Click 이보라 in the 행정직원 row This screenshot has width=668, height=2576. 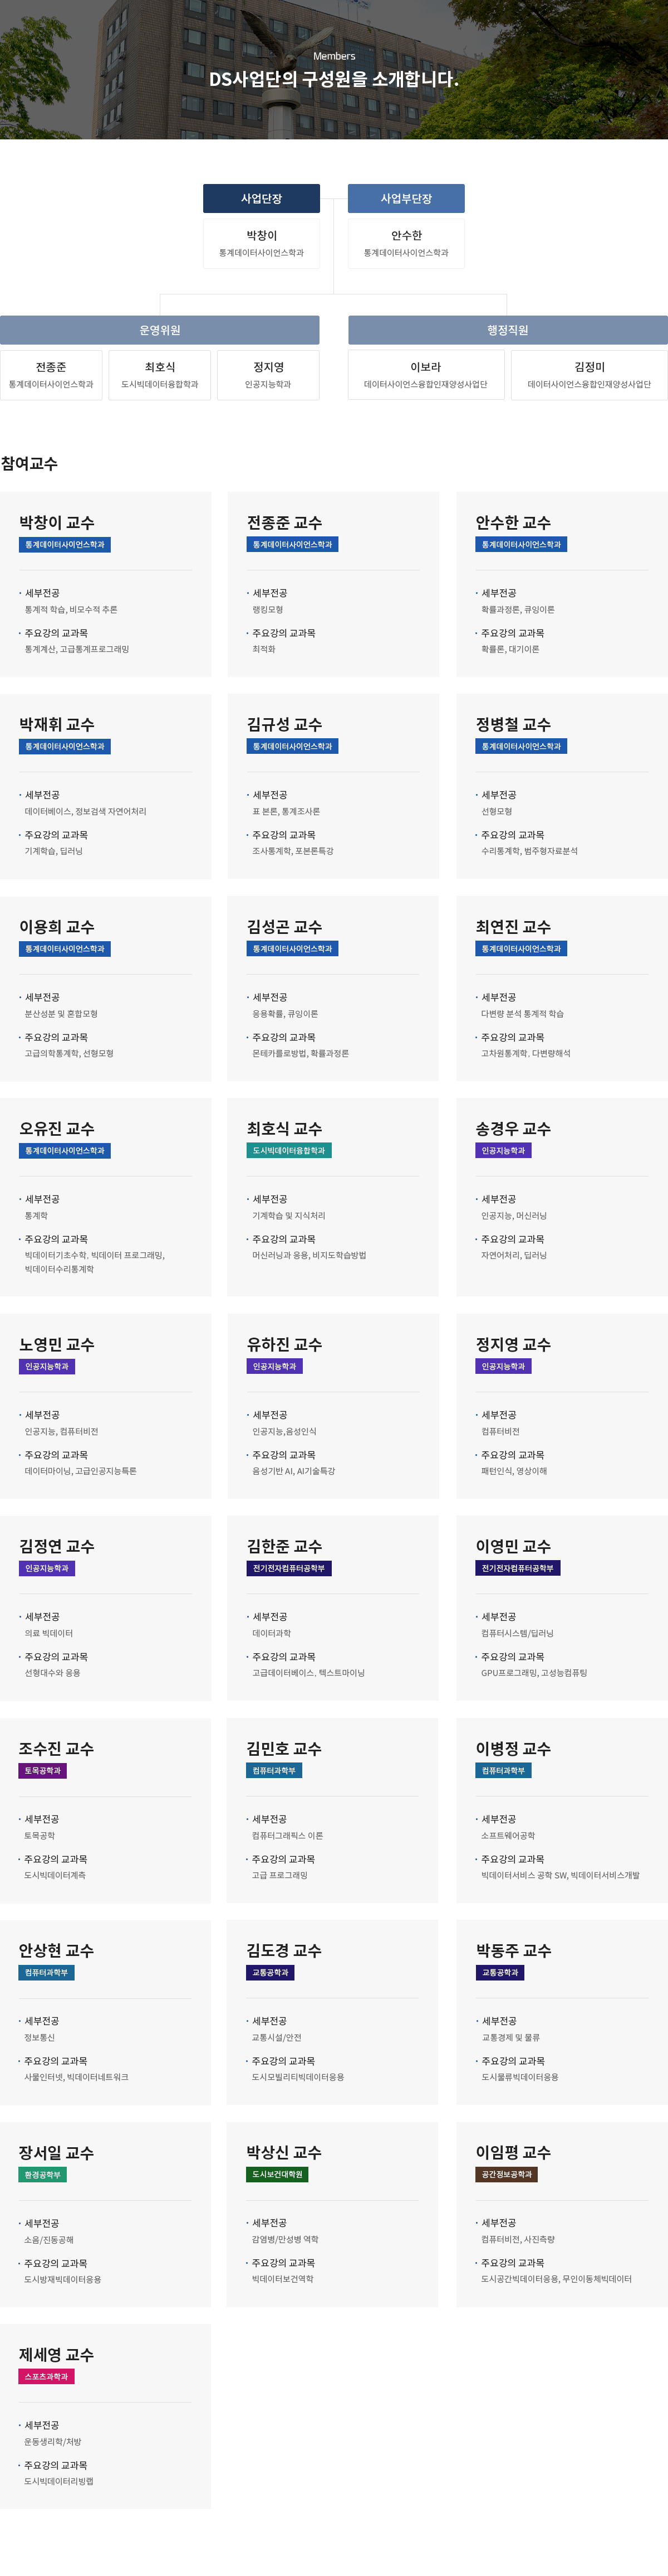pyautogui.click(x=425, y=367)
